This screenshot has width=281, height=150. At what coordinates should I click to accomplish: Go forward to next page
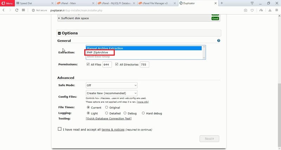point(10,10)
